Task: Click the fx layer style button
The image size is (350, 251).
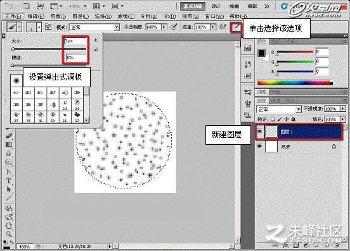Action: [x=286, y=245]
